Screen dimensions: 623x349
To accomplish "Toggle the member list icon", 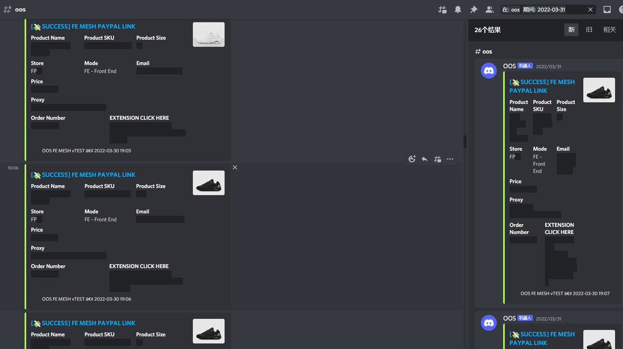I will (489, 9).
